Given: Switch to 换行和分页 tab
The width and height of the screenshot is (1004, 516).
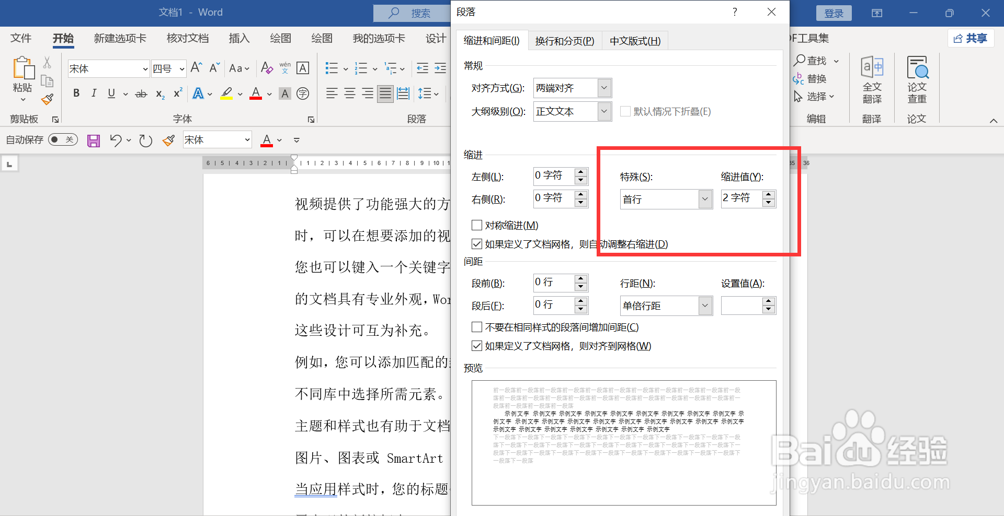Looking at the screenshot, I should (565, 41).
